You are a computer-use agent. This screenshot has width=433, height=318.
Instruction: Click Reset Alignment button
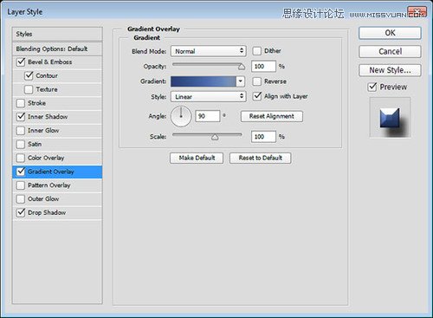pyautogui.click(x=272, y=116)
